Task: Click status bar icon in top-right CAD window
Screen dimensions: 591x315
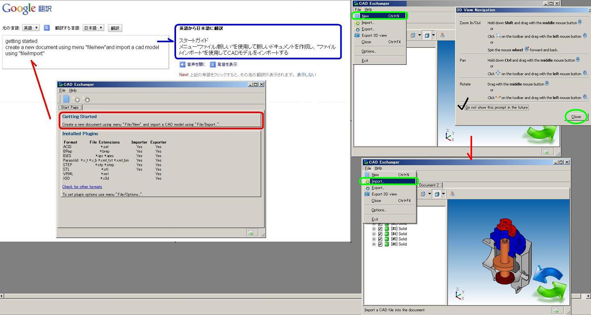Action: tap(547, 152)
